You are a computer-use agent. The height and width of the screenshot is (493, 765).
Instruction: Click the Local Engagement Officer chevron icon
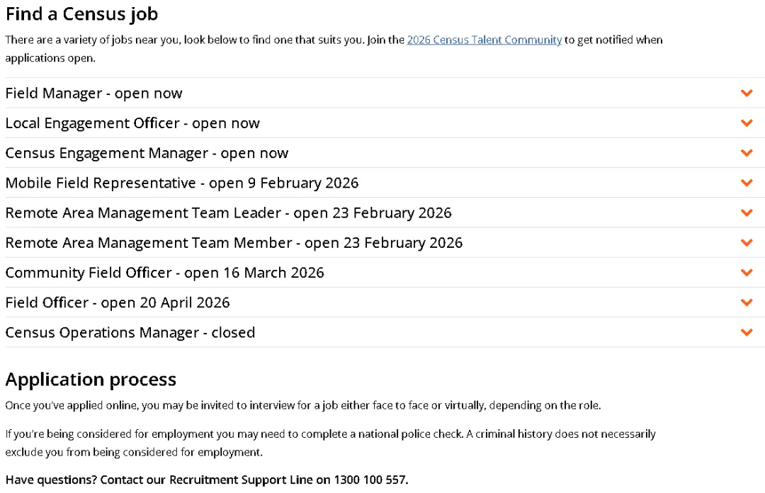(x=747, y=123)
